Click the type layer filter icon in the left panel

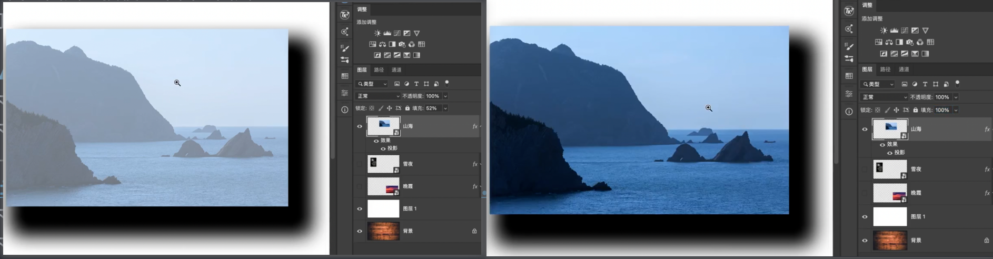416,84
